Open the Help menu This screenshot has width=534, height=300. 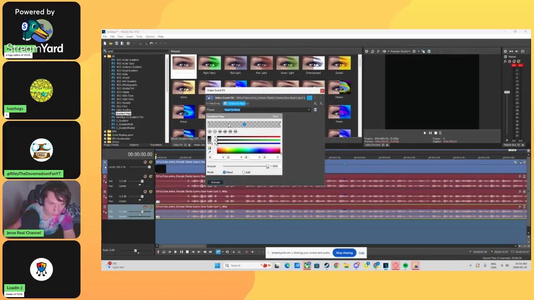point(161,37)
